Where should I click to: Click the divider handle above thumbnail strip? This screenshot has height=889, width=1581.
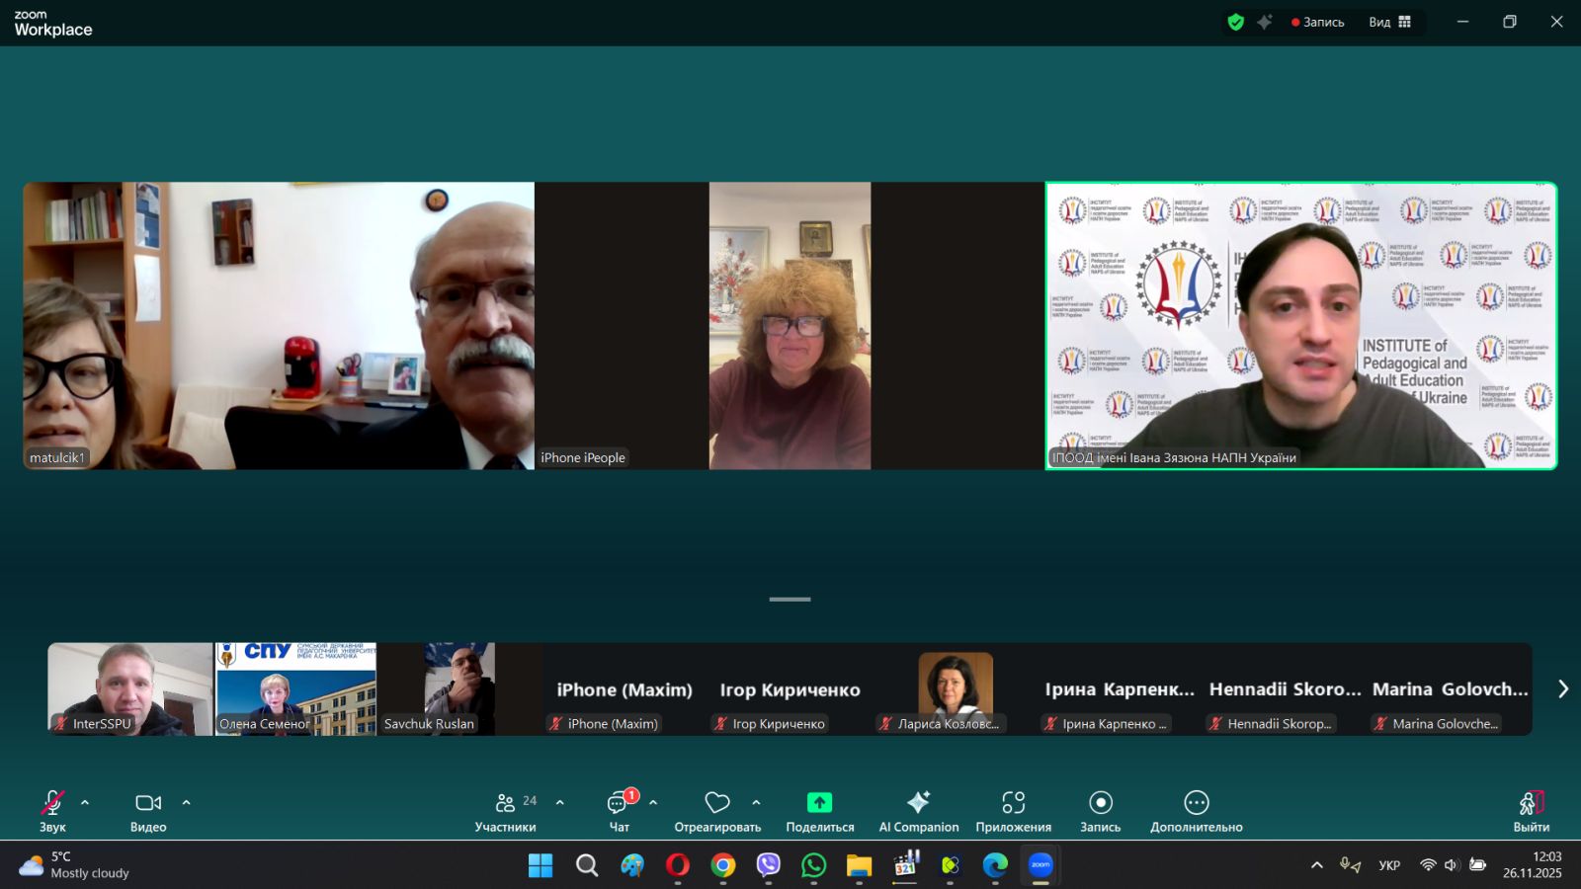[x=790, y=599]
